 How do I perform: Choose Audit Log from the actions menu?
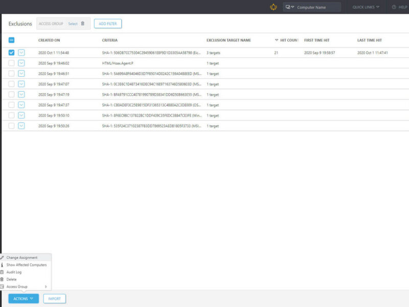click(14, 272)
